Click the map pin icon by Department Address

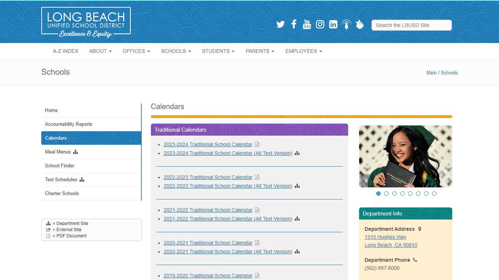tap(420, 229)
